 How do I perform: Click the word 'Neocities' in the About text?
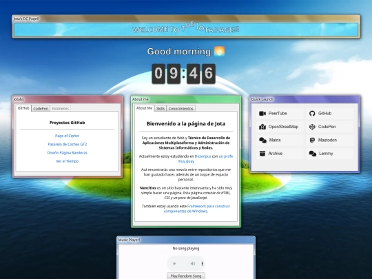[x=148, y=188]
